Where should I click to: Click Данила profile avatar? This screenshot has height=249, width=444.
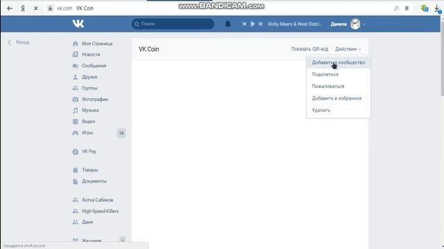tap(355, 24)
